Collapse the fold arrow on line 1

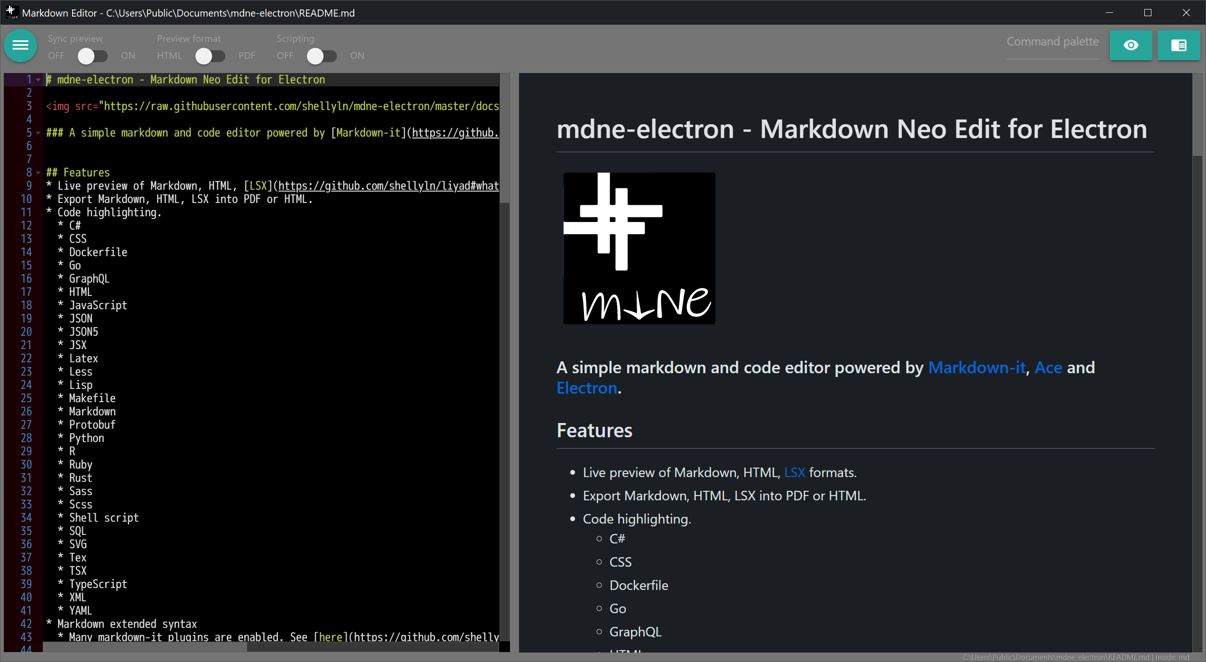(x=38, y=80)
